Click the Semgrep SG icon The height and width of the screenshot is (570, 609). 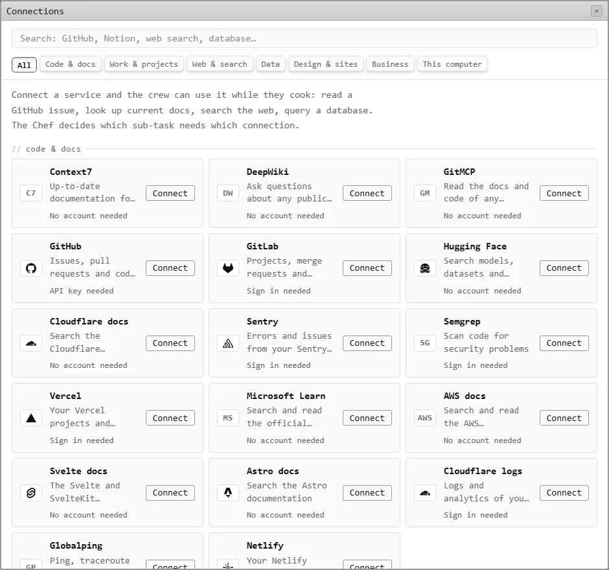425,343
